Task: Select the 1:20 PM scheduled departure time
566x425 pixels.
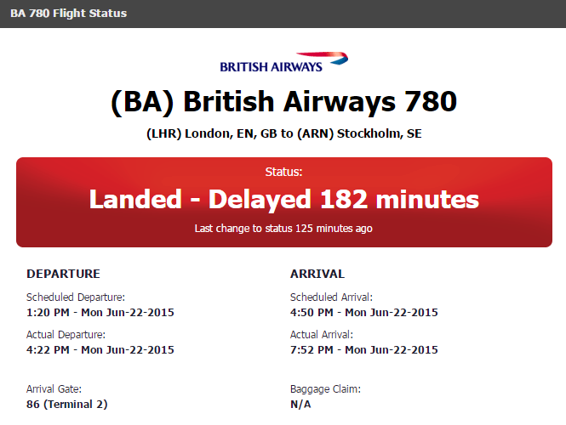Action: click(x=100, y=312)
